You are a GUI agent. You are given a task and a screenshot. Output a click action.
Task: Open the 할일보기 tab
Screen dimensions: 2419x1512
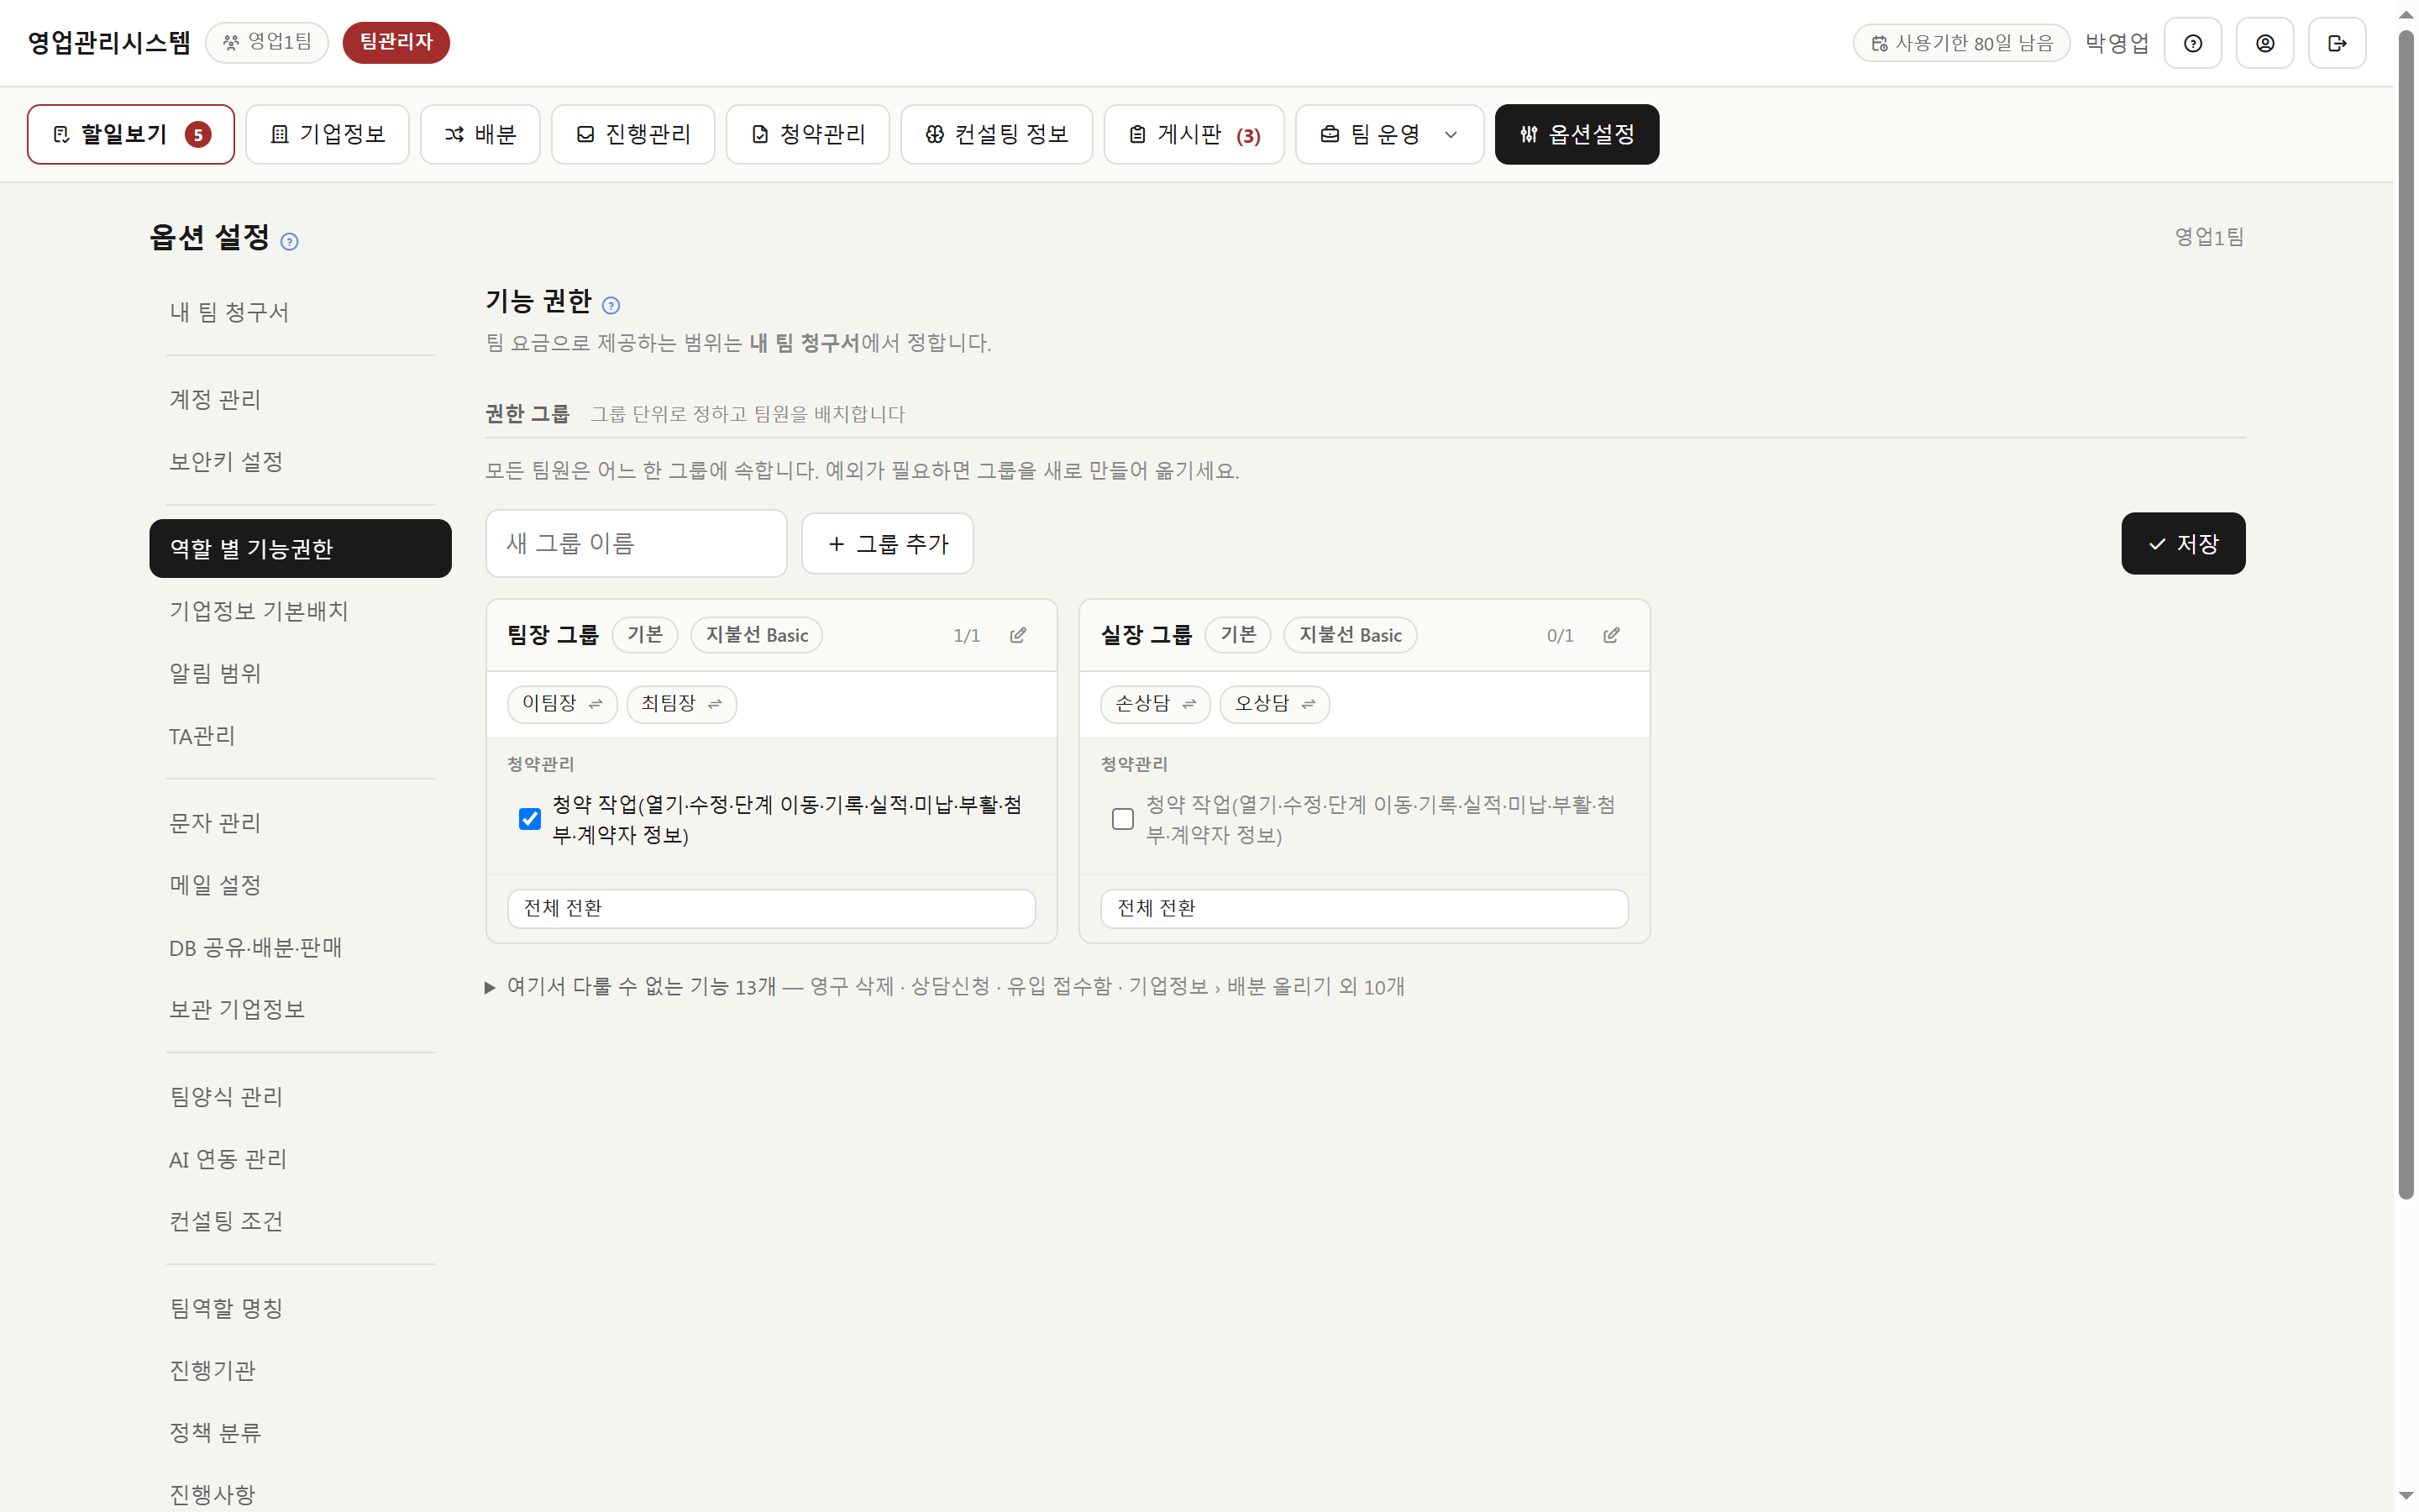tap(131, 134)
